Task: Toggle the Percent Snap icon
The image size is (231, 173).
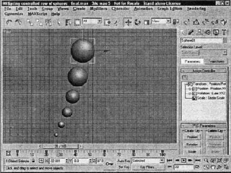Action: tap(206, 22)
